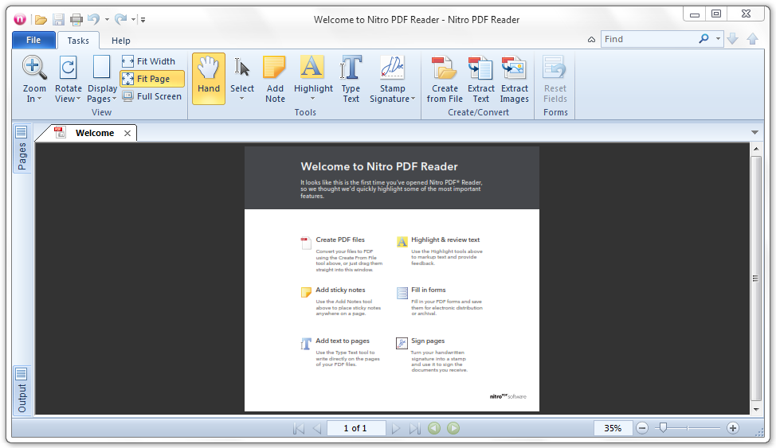Rotate the view with Rotate View icon
The width and height of the screenshot is (776, 448).
pos(69,68)
